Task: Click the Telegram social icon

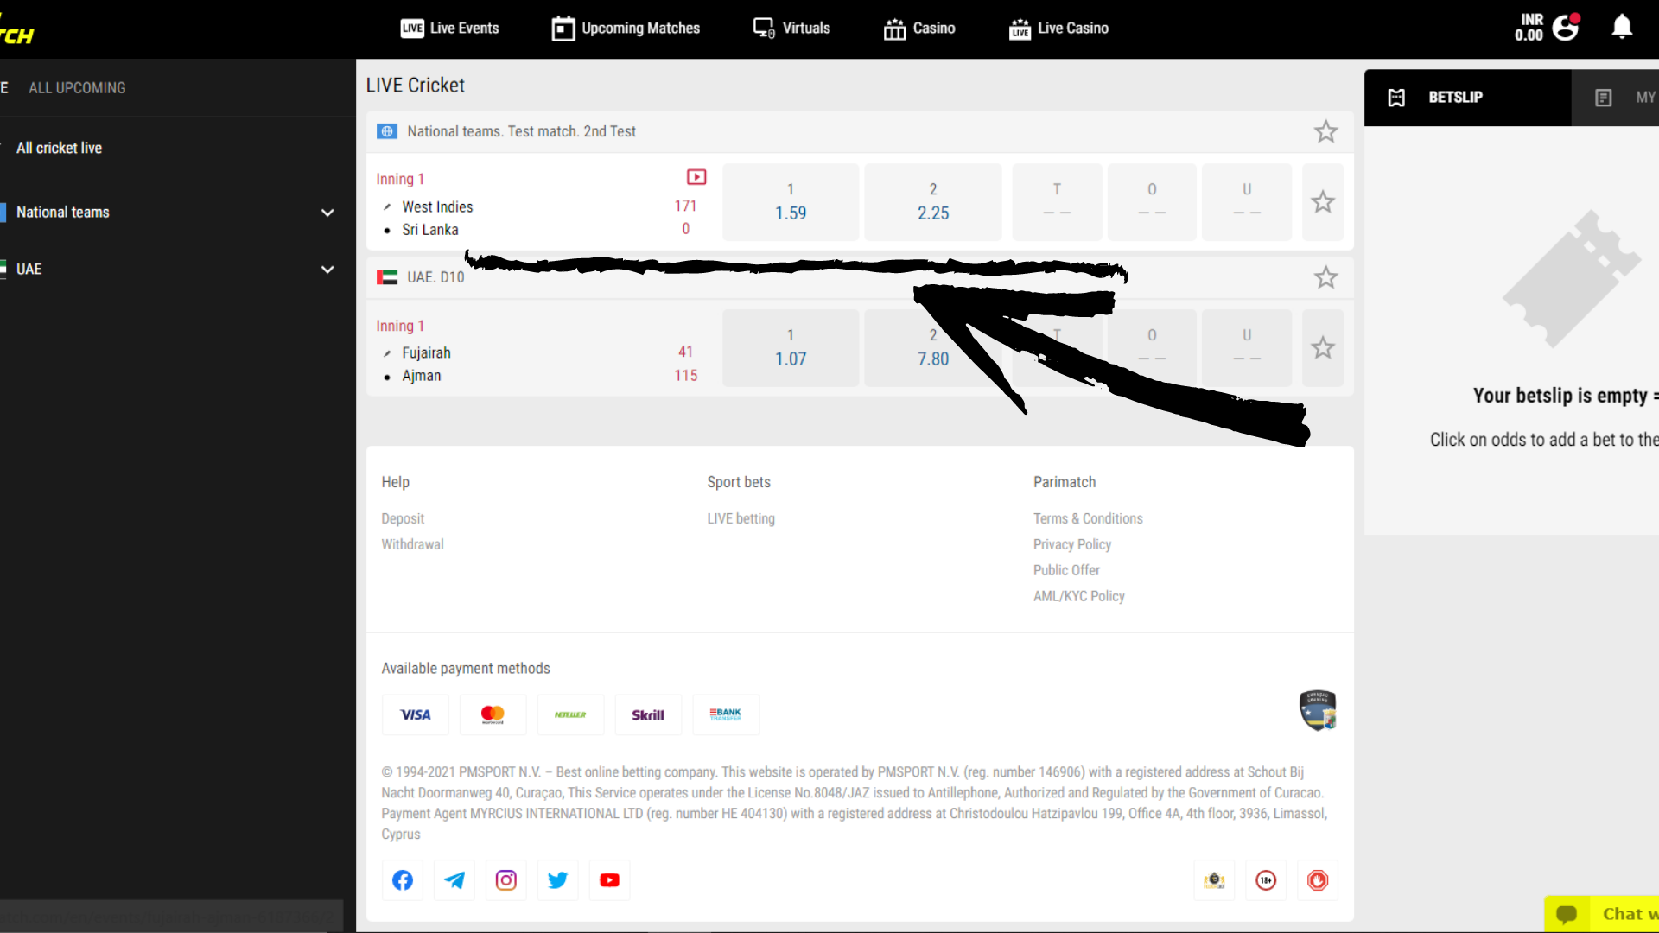Action: [x=454, y=880]
